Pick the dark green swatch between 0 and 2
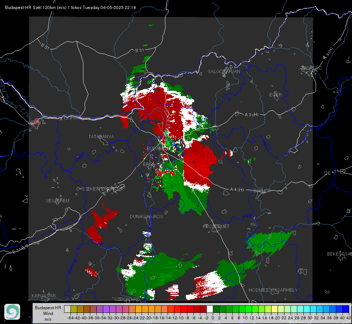The image size is (352, 324). point(216,309)
